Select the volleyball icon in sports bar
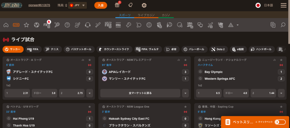Viewport: 290px width, 128px height. tap(149, 25)
